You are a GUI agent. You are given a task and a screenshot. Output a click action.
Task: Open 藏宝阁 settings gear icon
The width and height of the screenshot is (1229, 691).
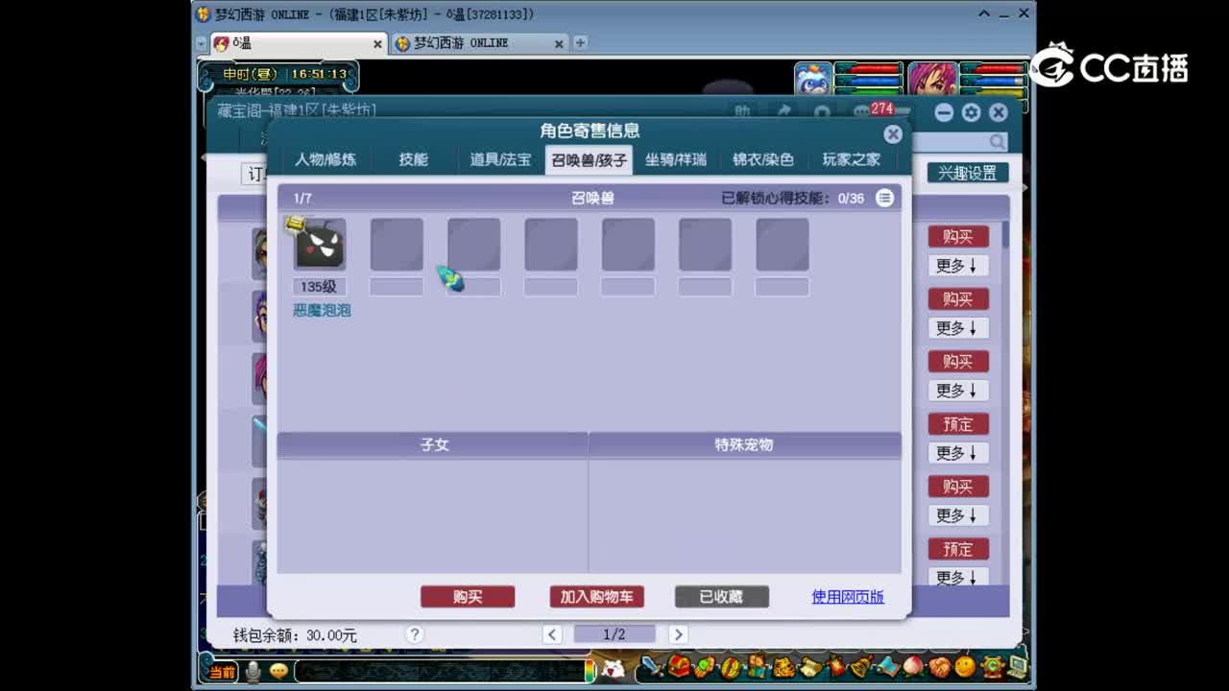pos(971,112)
